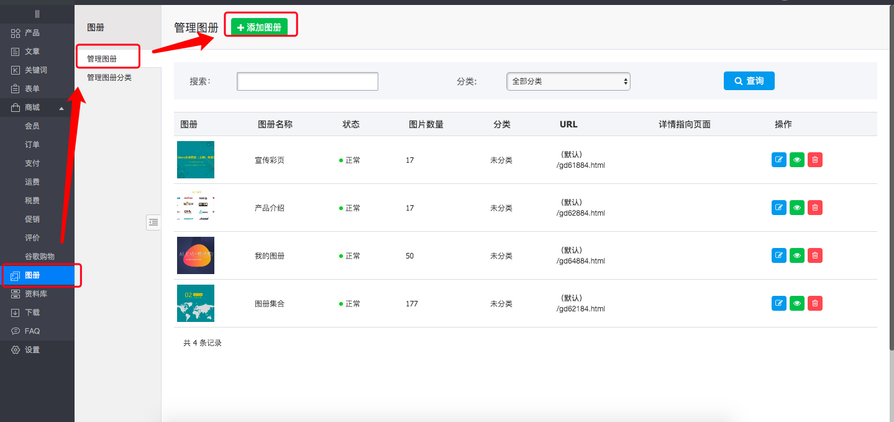
Task: Click the 查询 search button
Action: coord(749,81)
